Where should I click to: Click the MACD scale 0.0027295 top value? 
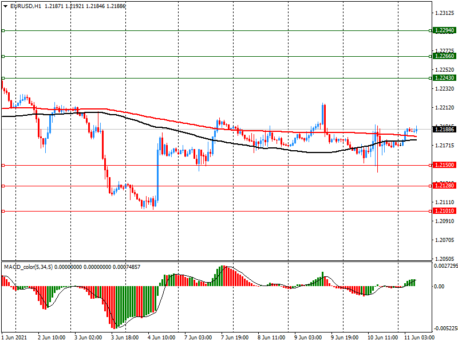coord(446,266)
